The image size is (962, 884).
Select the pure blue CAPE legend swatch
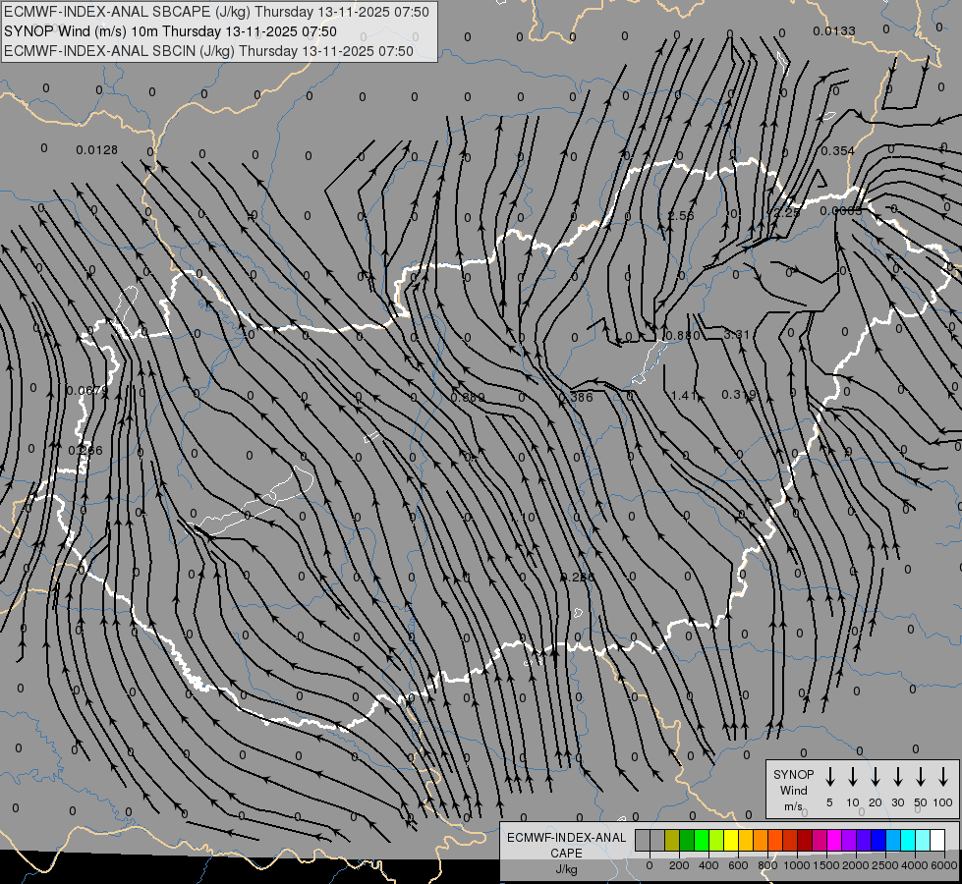pos(878,840)
